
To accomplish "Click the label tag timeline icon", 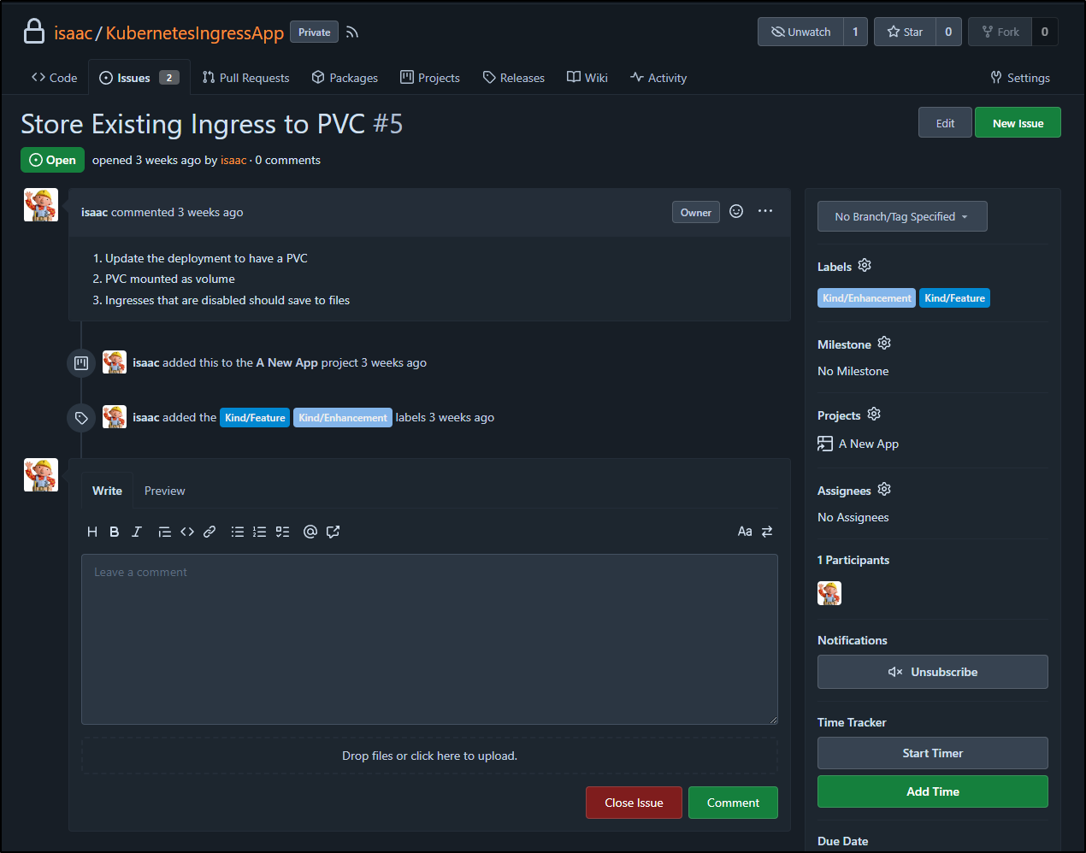I will (x=81, y=418).
